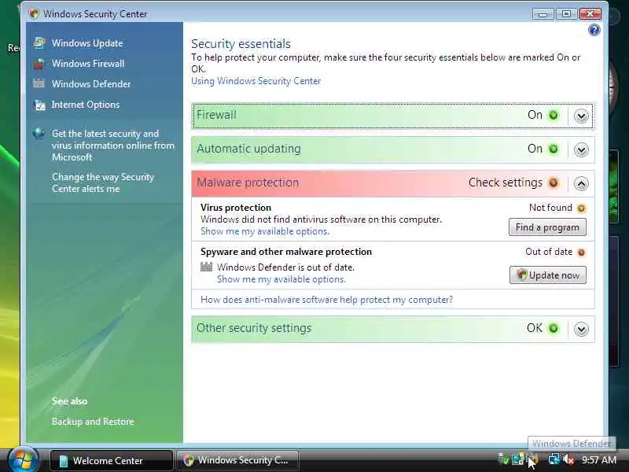Click Defender castle icon beside out of date message

206,267
